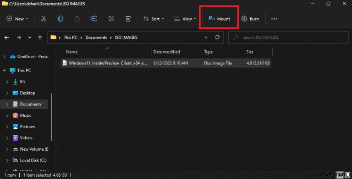This screenshot has width=352, height=179.
Task: Open the View layout dropdown
Action: pyautogui.click(x=185, y=19)
